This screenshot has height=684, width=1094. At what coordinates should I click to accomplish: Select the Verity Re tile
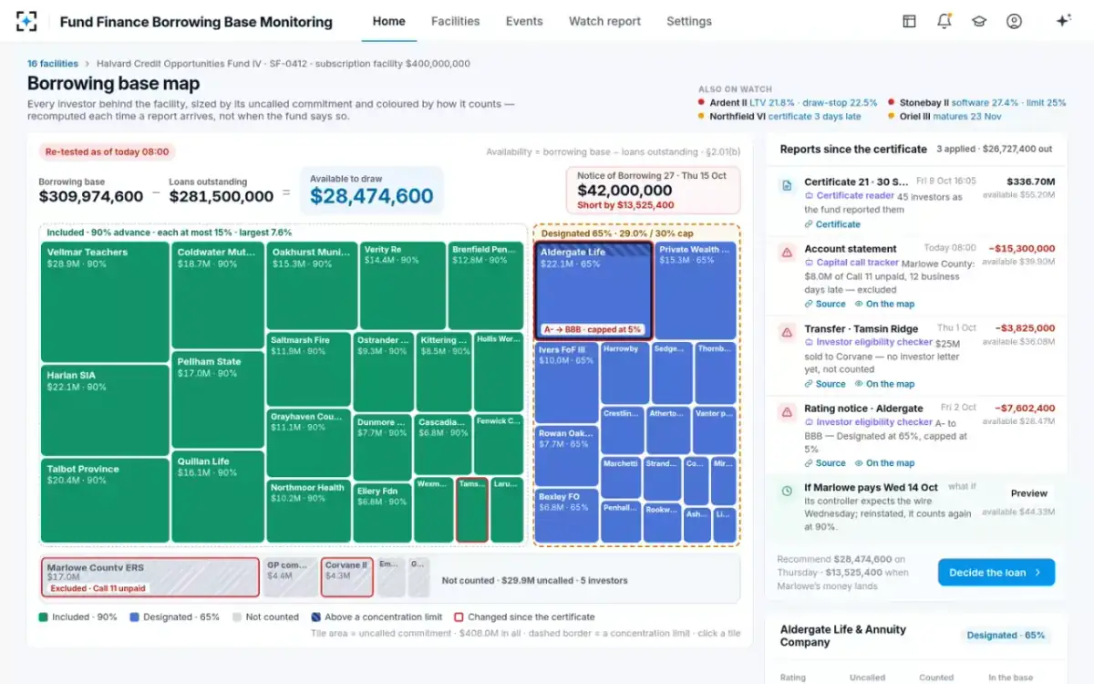tap(402, 285)
